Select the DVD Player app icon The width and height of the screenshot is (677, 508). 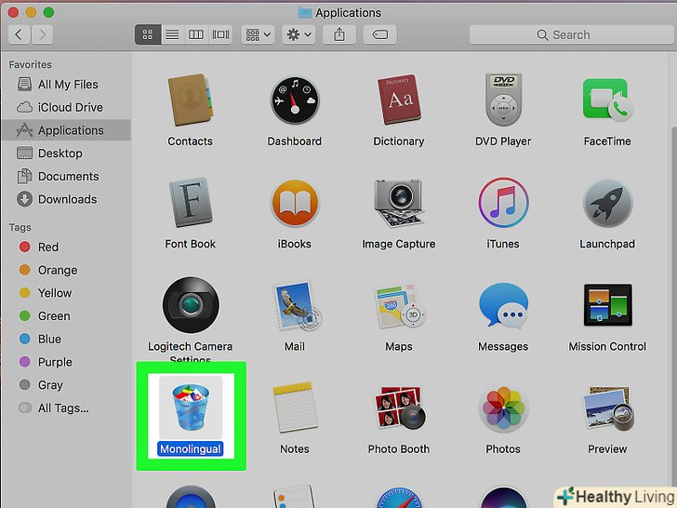tap(503, 100)
